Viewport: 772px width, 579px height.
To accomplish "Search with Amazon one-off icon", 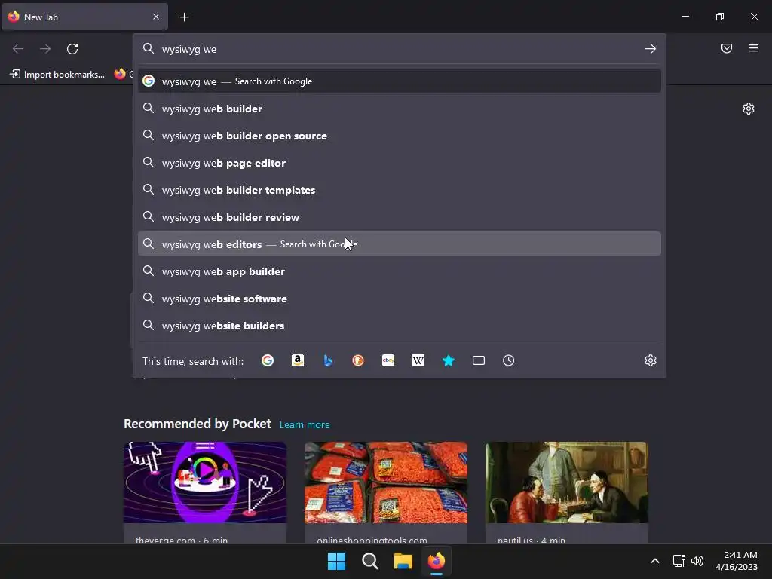I will click(x=297, y=360).
